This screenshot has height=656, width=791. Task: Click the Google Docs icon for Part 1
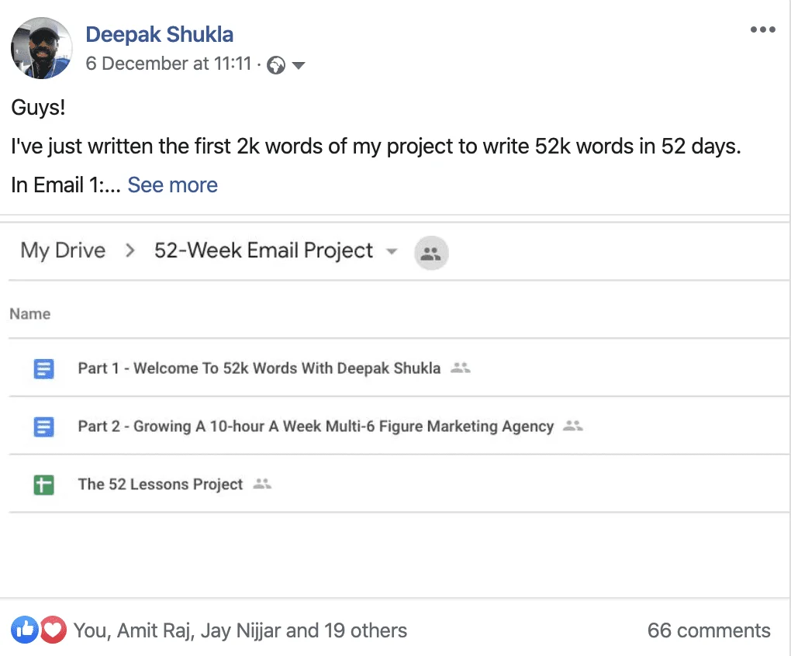pos(44,368)
